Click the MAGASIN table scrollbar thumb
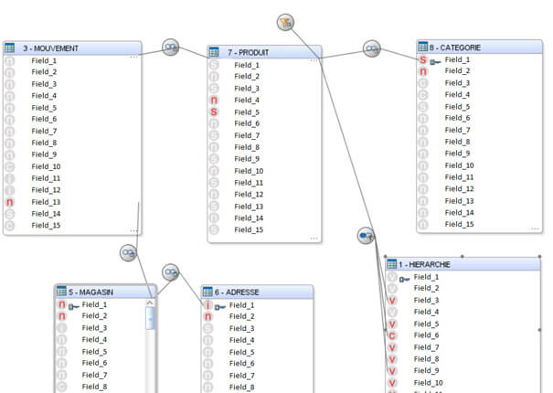553x393 pixels. [x=151, y=318]
